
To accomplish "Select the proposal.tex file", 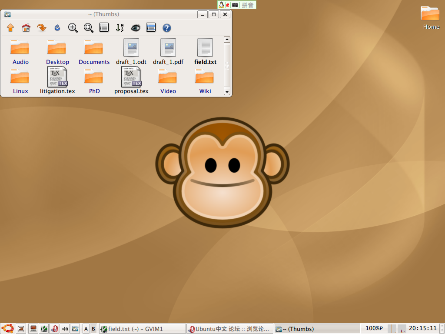I will 131,80.
